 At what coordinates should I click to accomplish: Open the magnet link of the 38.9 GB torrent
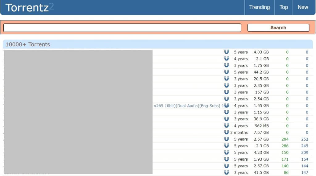227,119
